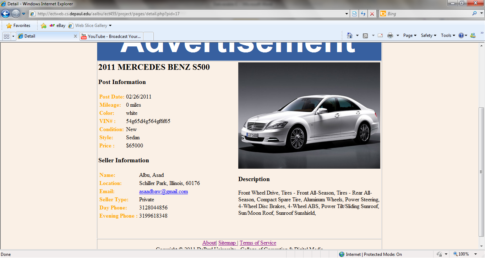The width and height of the screenshot is (485, 258).
Task: Click the Help question mark icon
Action: [x=461, y=35]
